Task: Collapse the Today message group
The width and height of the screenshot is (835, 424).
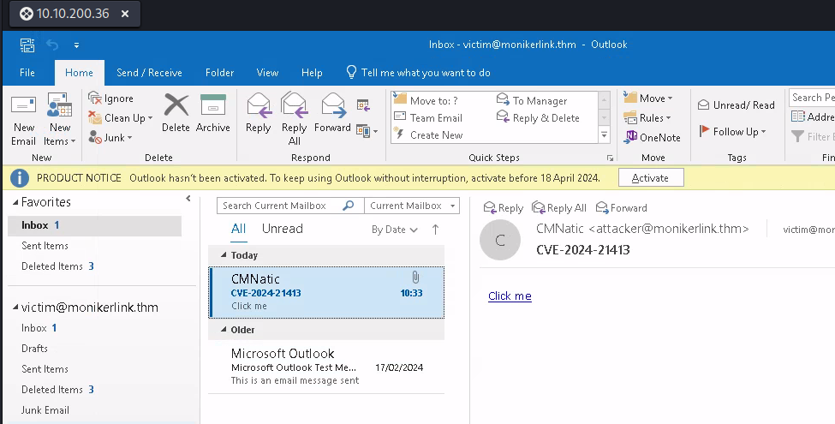Action: click(224, 255)
